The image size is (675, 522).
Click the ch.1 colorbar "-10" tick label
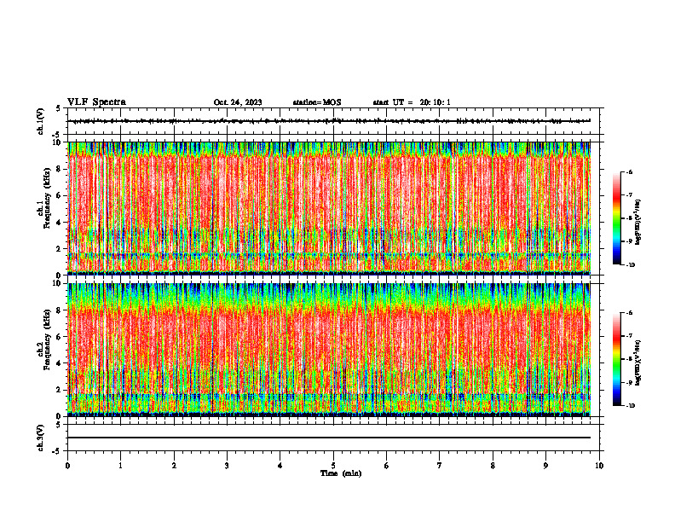point(631,265)
